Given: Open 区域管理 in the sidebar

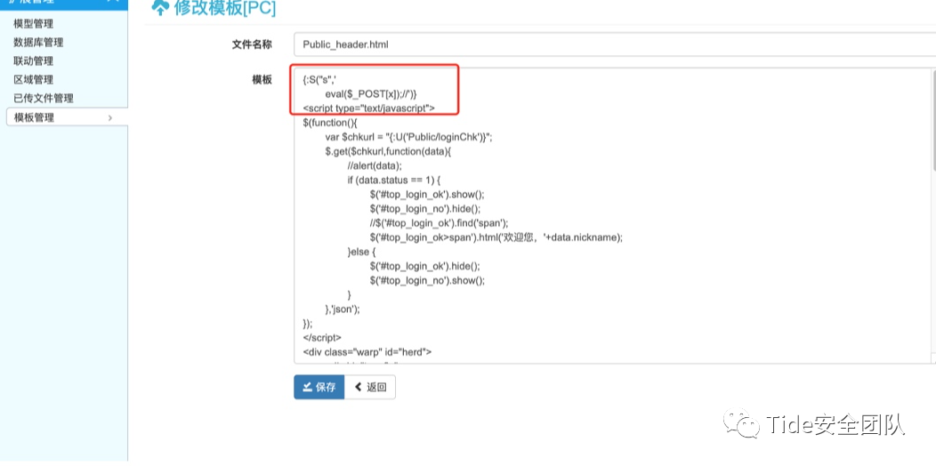Looking at the screenshot, I should click(x=34, y=79).
